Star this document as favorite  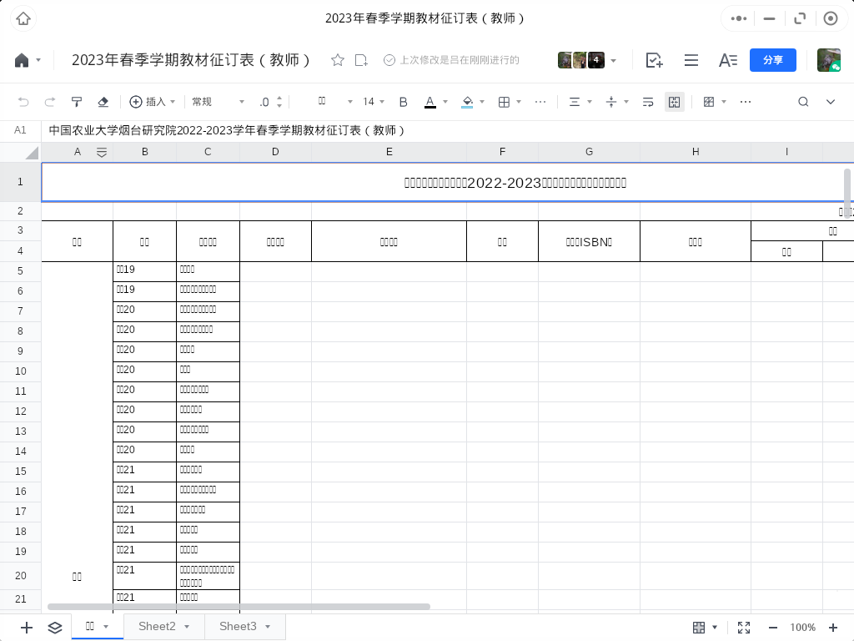(x=338, y=60)
